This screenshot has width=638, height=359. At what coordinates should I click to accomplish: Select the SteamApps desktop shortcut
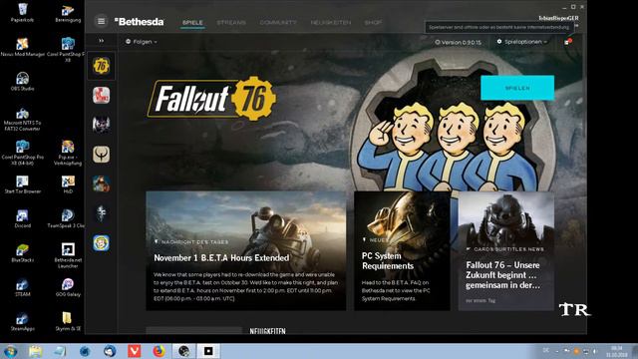(22, 321)
